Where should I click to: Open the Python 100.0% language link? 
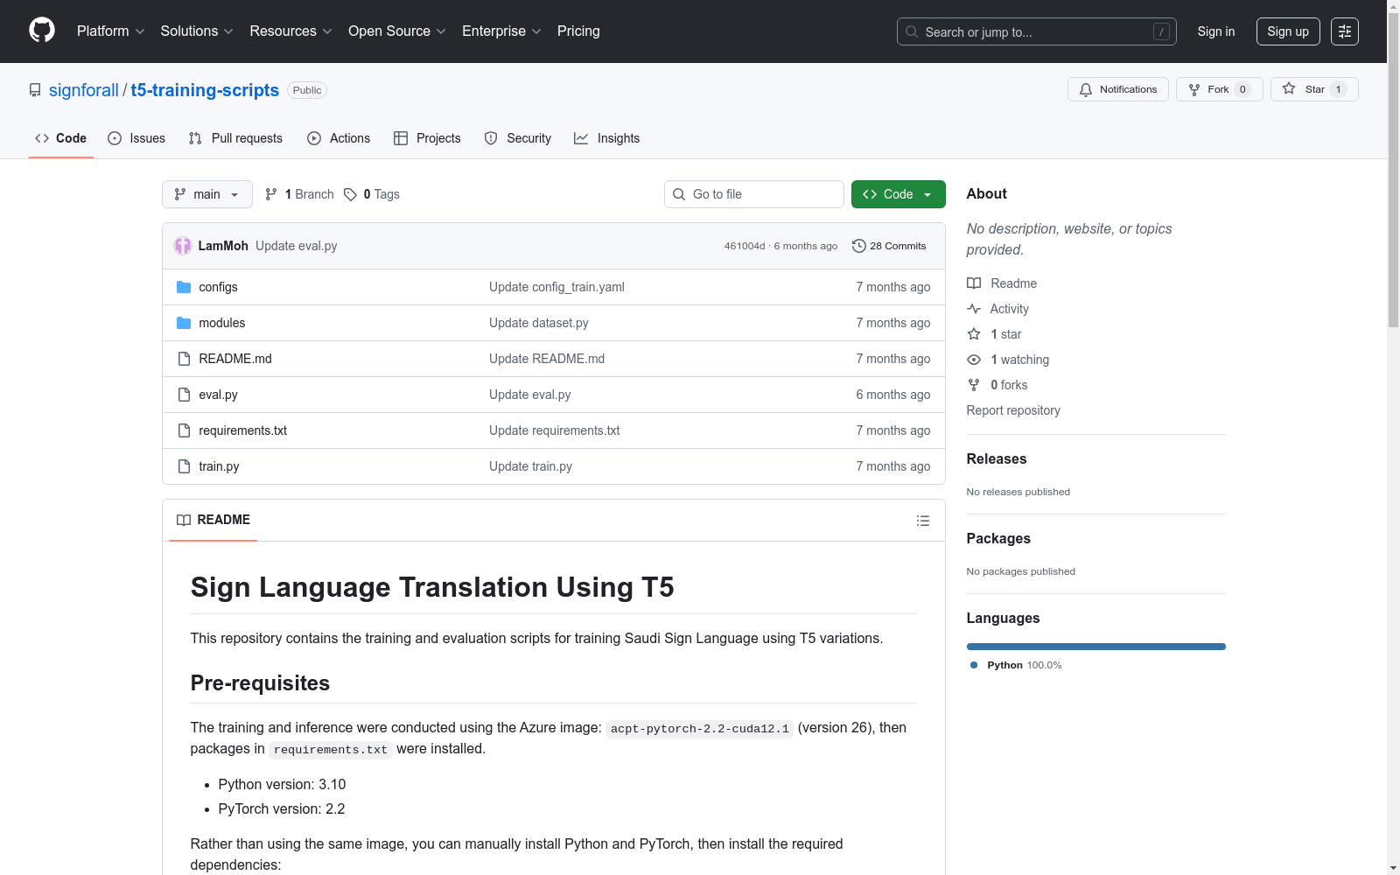(x=1017, y=665)
